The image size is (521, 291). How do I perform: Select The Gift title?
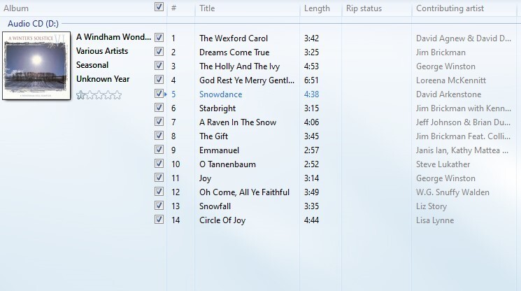coord(214,136)
